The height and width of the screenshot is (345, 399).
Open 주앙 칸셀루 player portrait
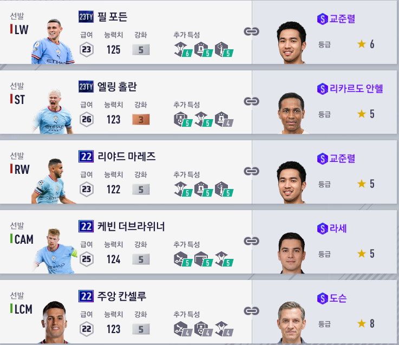pyautogui.click(x=54, y=322)
